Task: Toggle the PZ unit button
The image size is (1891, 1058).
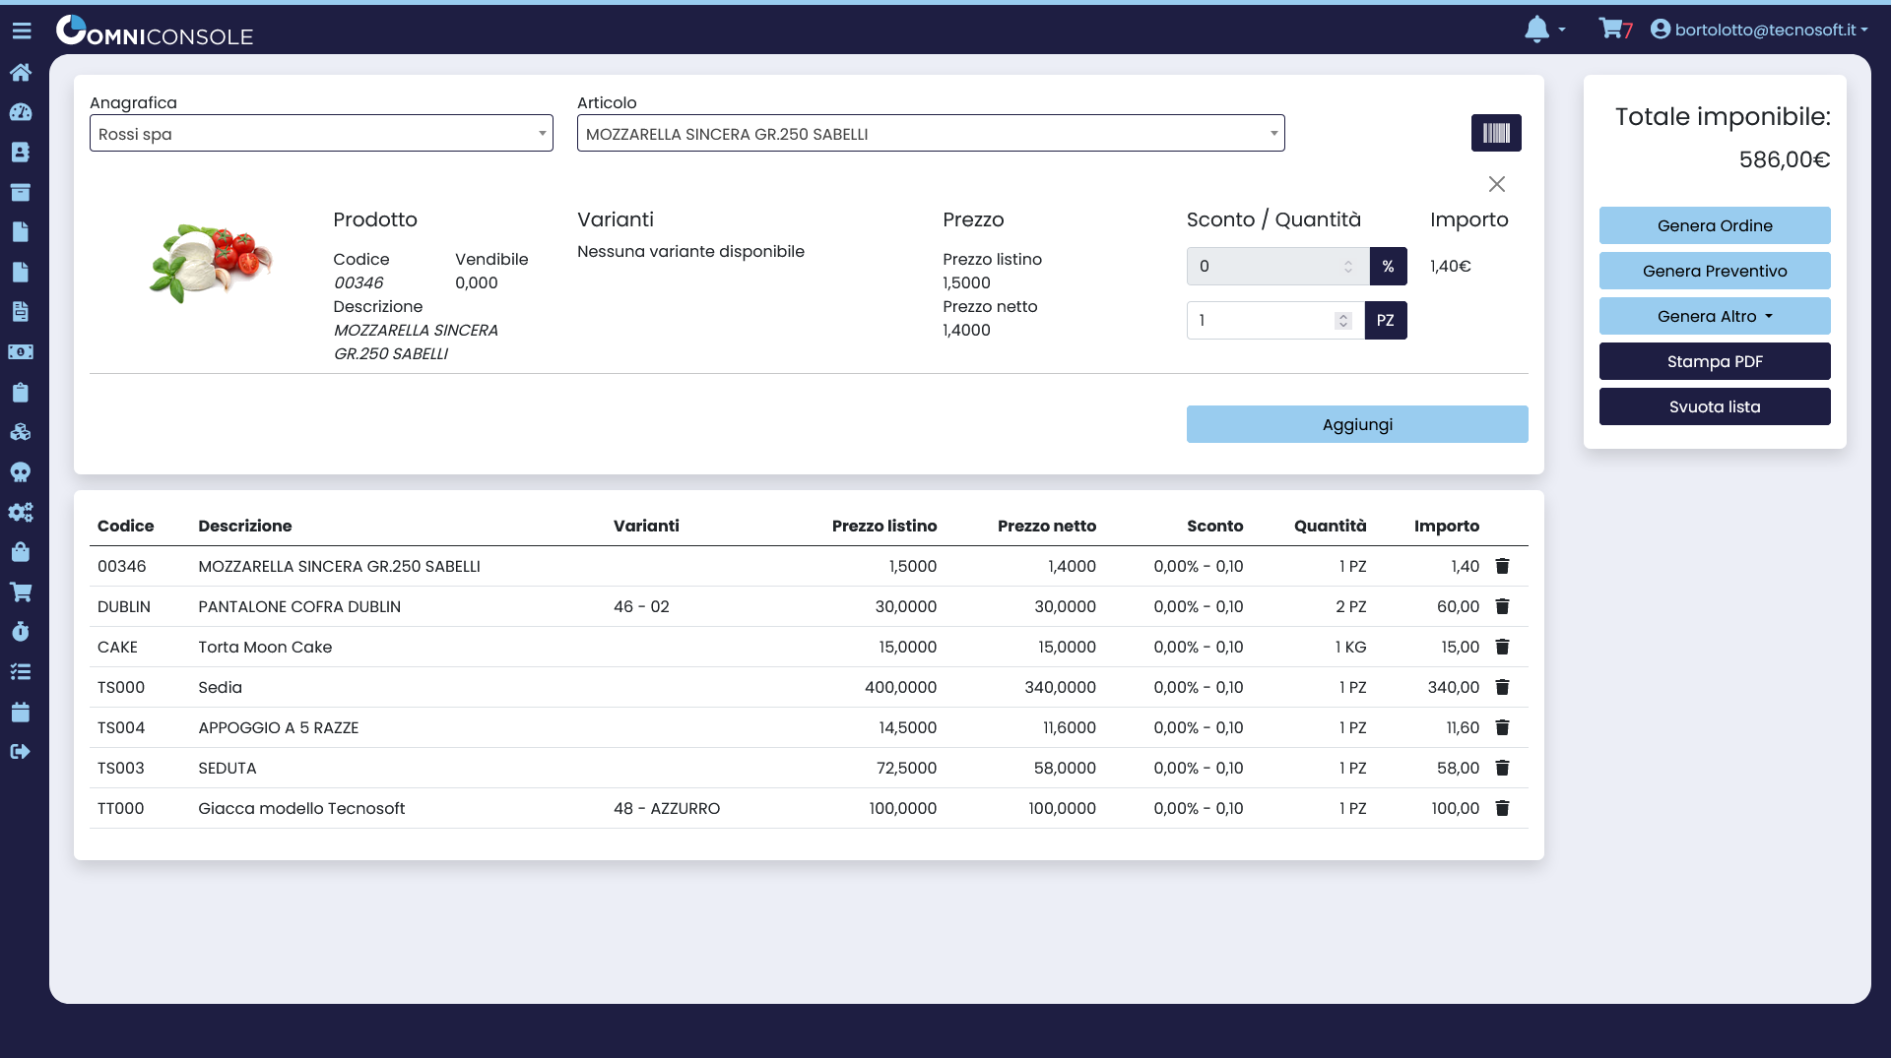Action: coord(1385,320)
